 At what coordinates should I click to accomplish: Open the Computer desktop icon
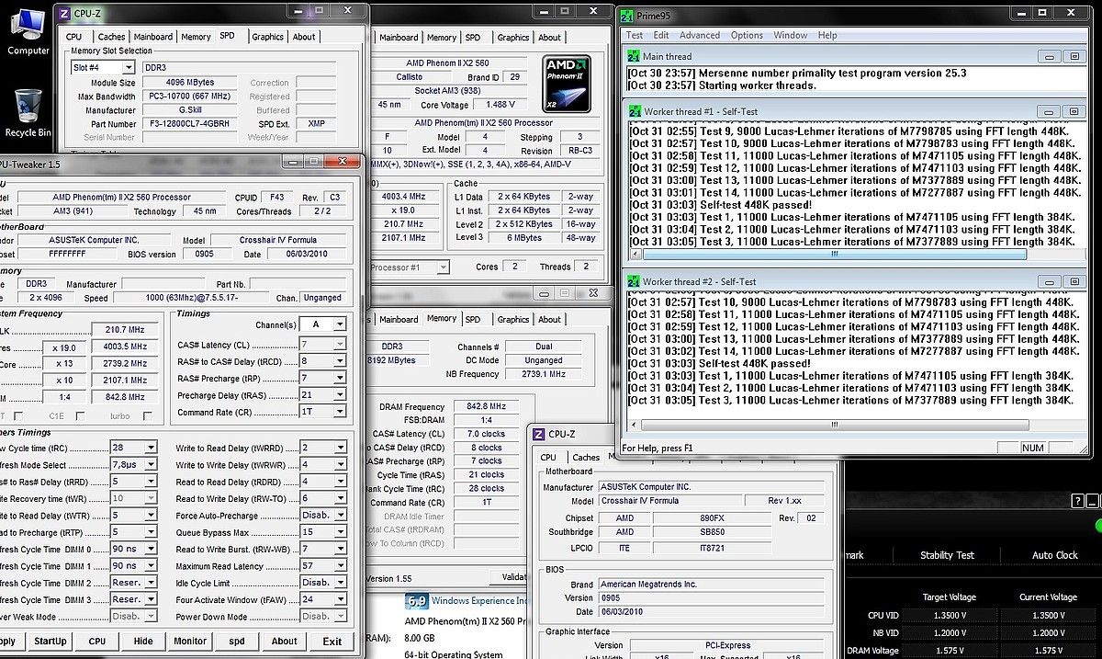click(28, 32)
